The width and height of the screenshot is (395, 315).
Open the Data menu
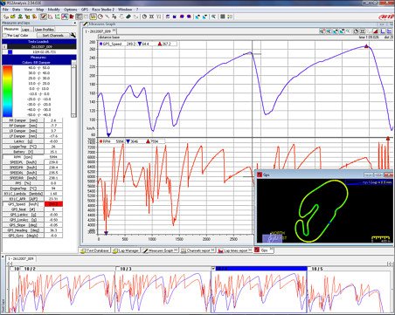tap(16, 10)
